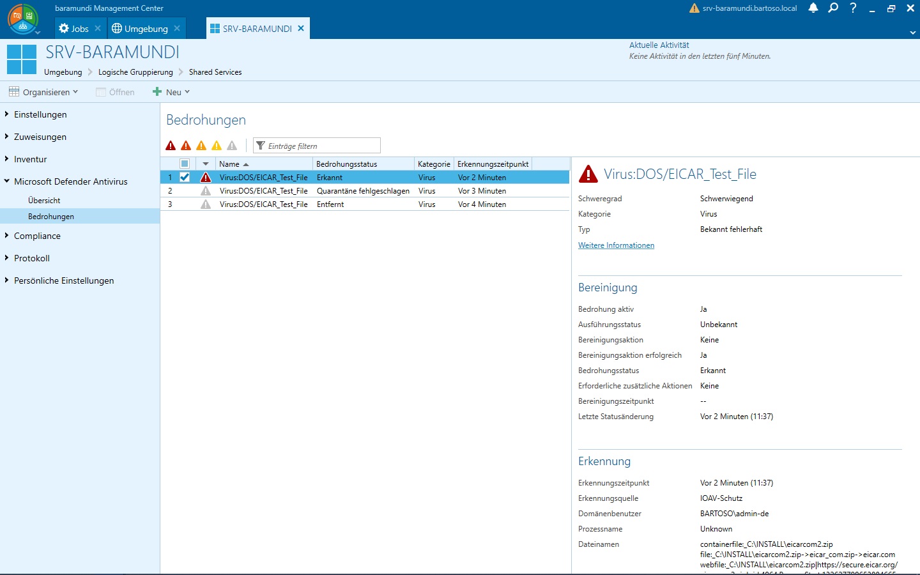Uncheck the row 1 threat checkbox
This screenshot has height=575, width=920.
pos(185,177)
